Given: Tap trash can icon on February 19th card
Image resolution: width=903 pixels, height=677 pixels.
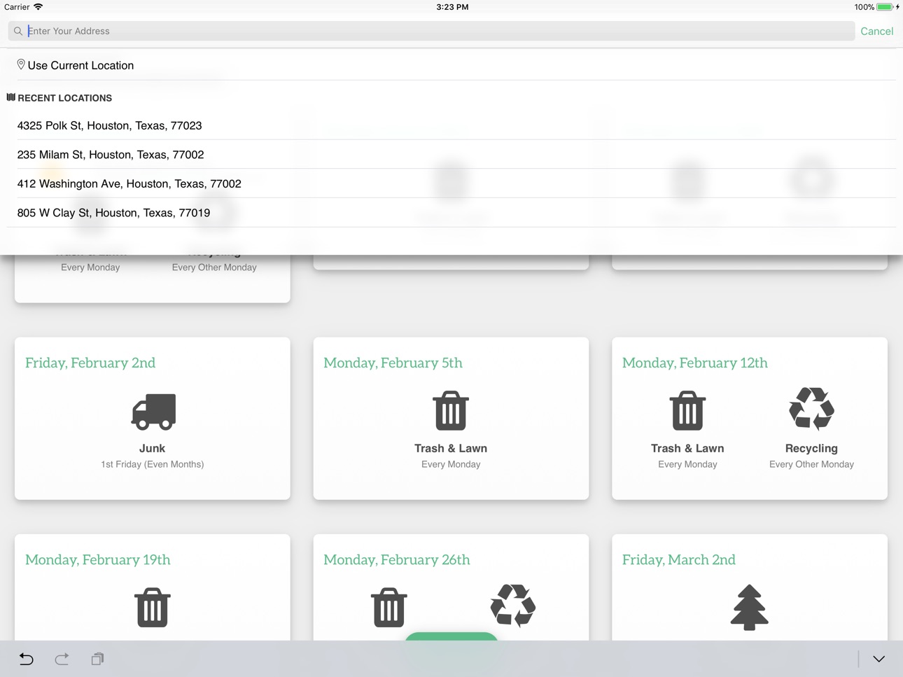Looking at the screenshot, I should (153, 607).
